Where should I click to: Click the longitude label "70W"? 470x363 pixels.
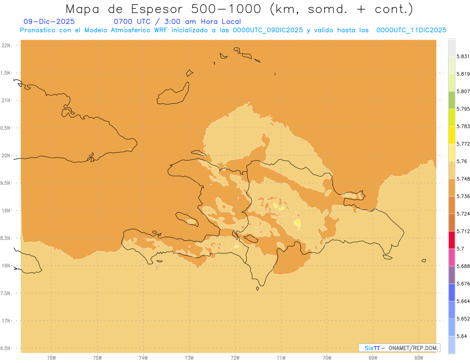coord(327,358)
